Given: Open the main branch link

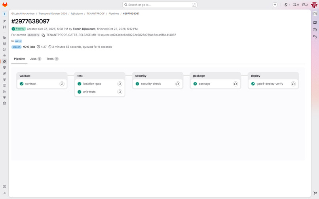Looking at the screenshot, I should [18, 41].
